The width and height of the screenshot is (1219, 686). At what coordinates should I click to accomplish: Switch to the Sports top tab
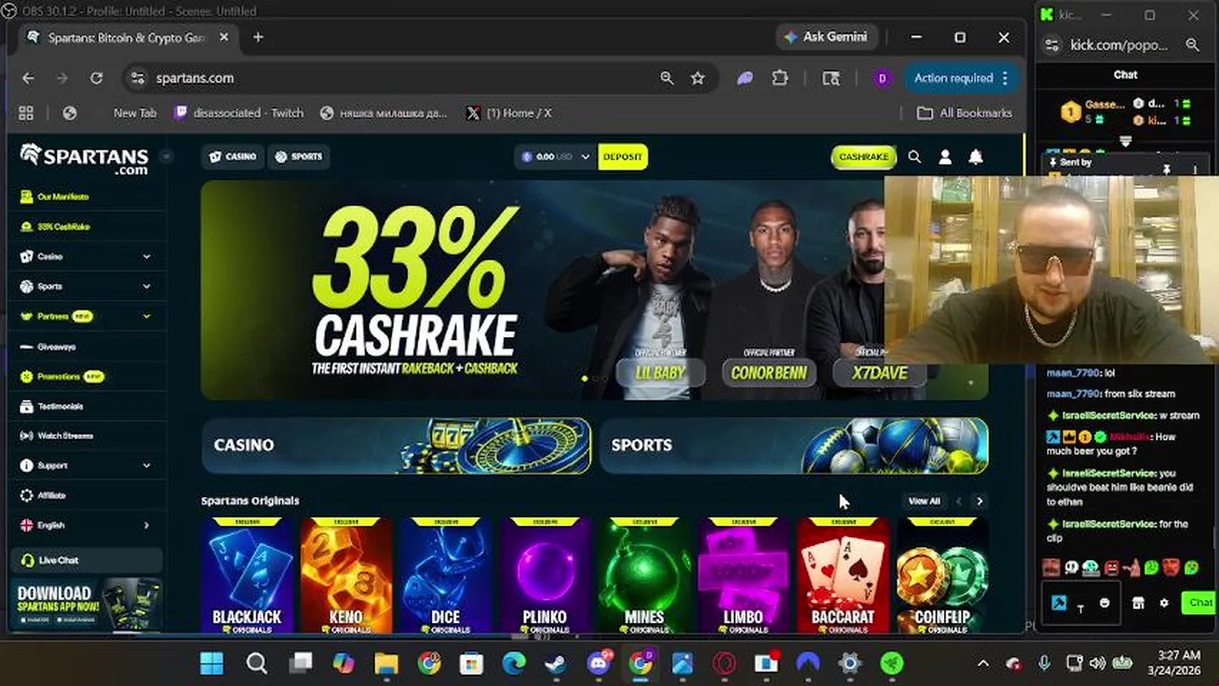tap(299, 156)
